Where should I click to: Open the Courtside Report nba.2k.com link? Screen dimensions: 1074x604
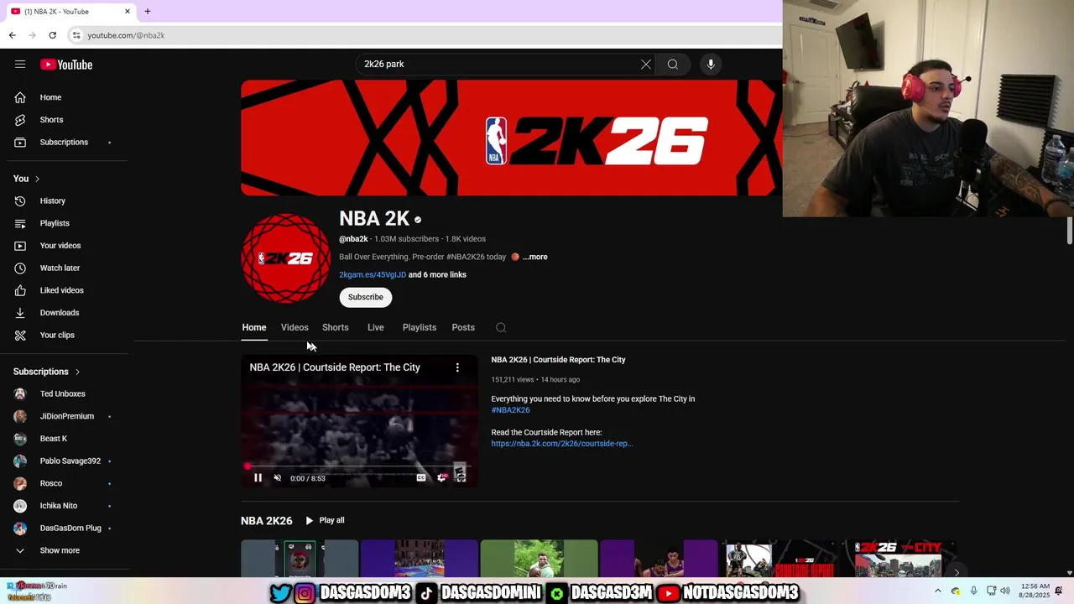tap(562, 444)
